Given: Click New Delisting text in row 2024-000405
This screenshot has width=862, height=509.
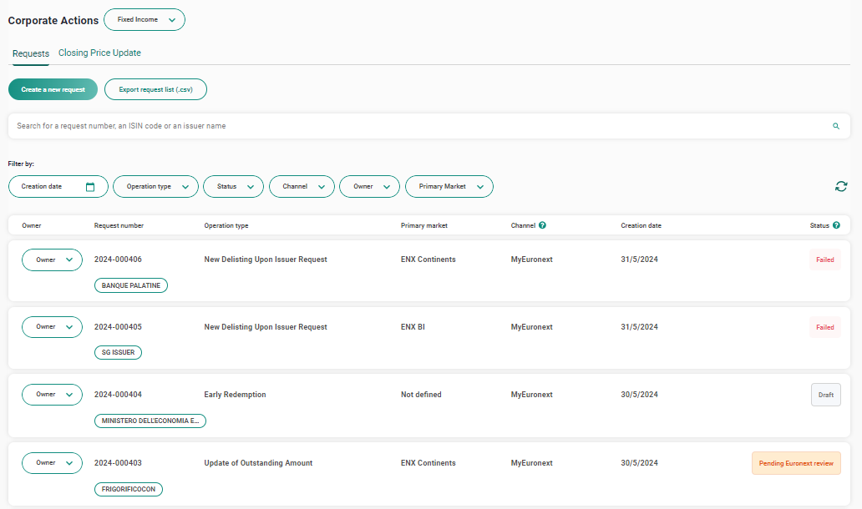Looking at the screenshot, I should coord(266,327).
